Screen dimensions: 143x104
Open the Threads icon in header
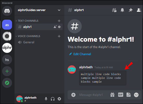coord(114,10)
